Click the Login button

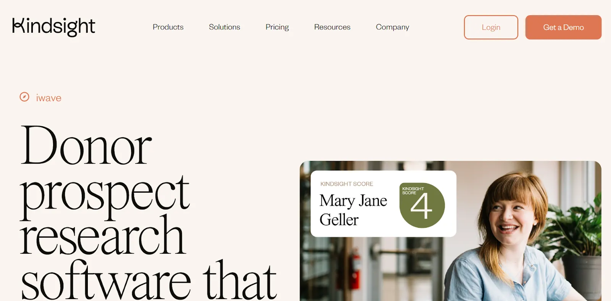(491, 27)
